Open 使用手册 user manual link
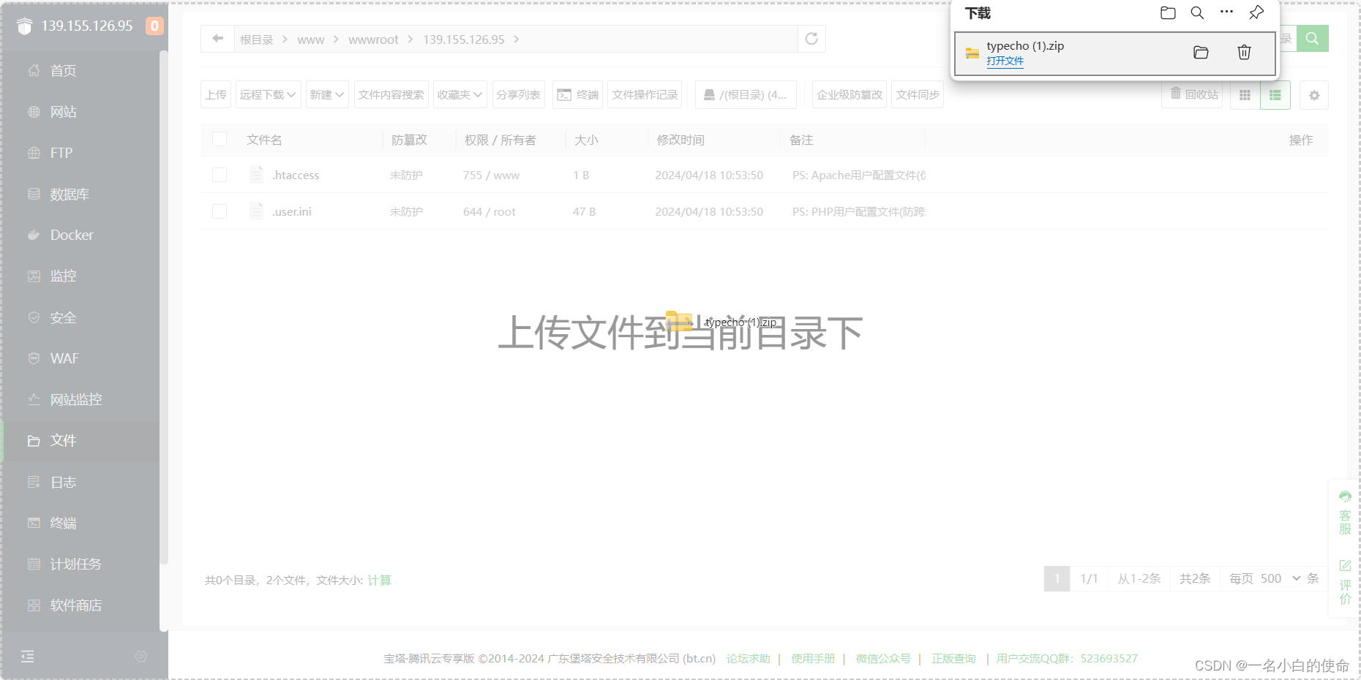 pyautogui.click(x=812, y=659)
